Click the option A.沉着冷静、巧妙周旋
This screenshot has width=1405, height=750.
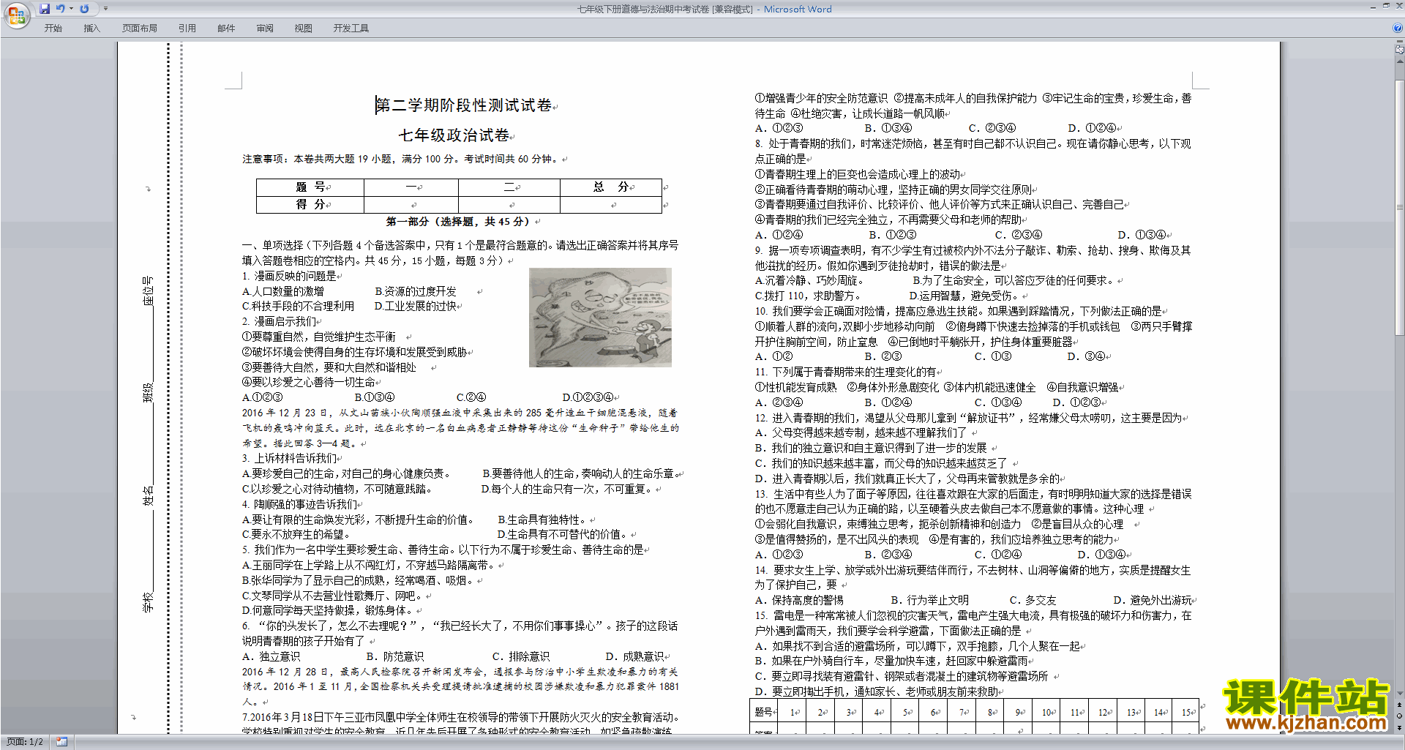(809, 281)
